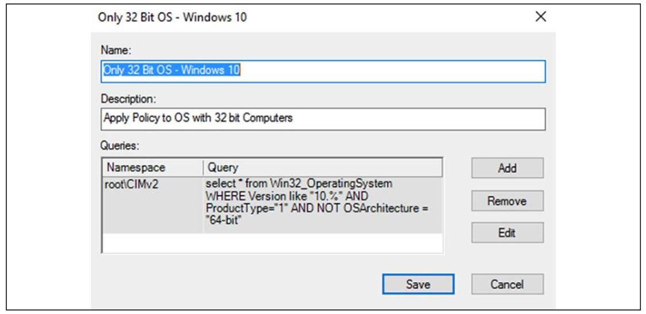
Task: Close the Only 32 Bit OS dialog
Action: (x=540, y=17)
